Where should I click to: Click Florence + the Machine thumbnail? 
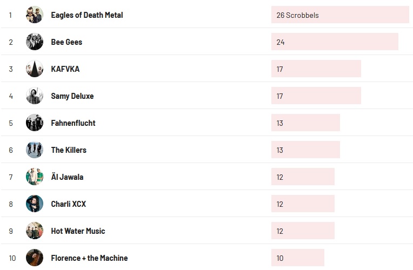(x=35, y=258)
